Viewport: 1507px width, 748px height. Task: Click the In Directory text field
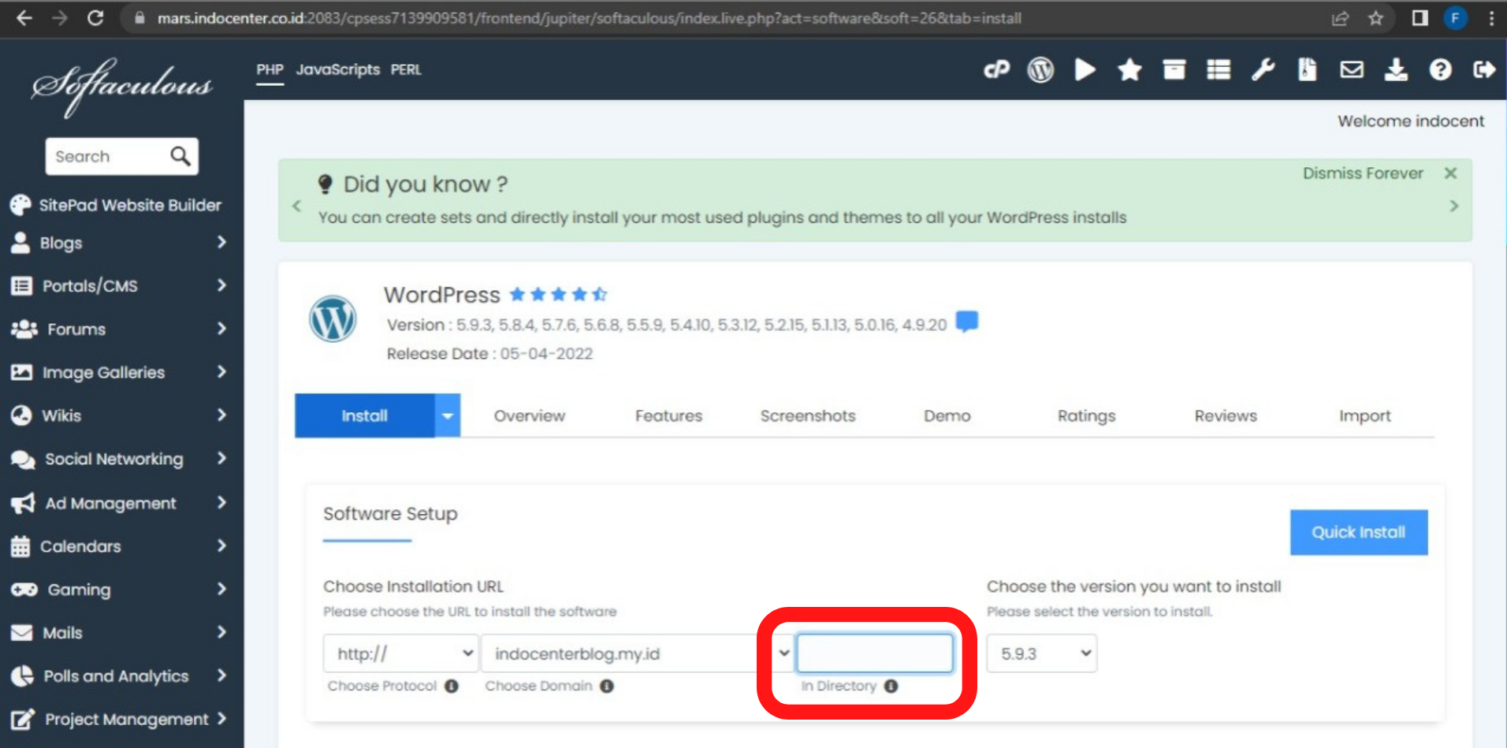(x=875, y=653)
